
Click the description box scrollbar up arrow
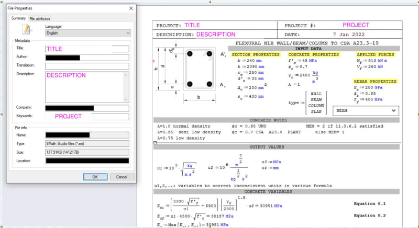point(126,75)
